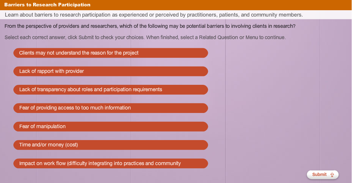Click the question text about providers and researchers
Viewport: 352px width, 183px height.
(150, 26)
